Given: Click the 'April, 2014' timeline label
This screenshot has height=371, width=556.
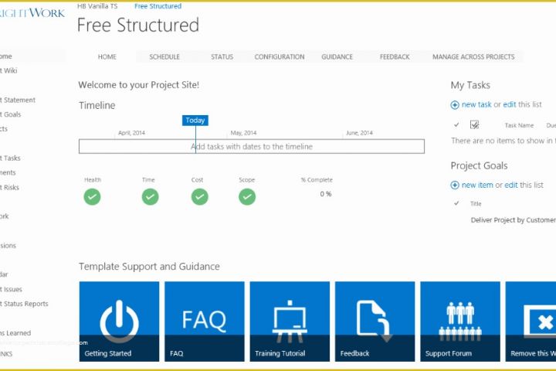Looking at the screenshot, I should point(131,133).
